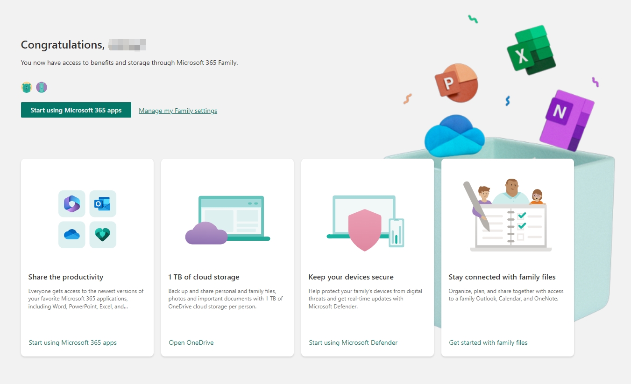Click the Excel icon in the banner
Viewport: 631px width, 384px height.
[x=531, y=50]
